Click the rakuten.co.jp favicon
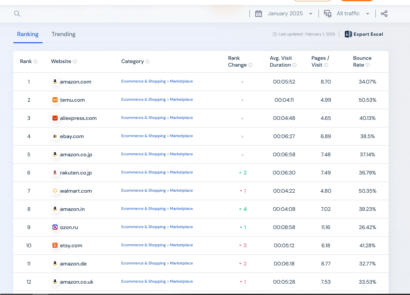Image resolution: width=410 pixels, height=295 pixels. tap(55, 173)
